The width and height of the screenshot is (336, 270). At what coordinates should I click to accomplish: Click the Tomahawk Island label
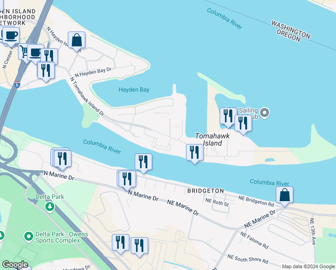pyautogui.click(x=212, y=139)
